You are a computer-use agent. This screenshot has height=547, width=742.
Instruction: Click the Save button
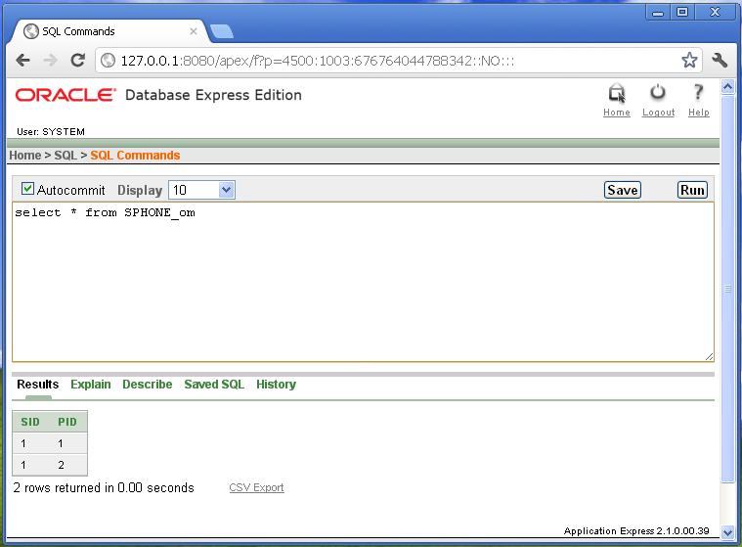623,190
